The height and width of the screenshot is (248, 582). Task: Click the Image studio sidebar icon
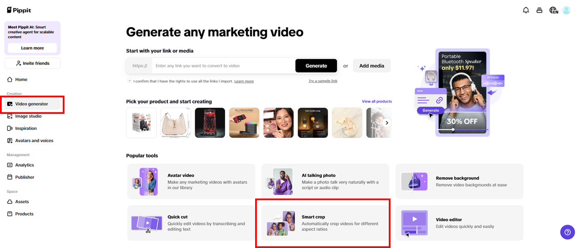click(x=10, y=116)
